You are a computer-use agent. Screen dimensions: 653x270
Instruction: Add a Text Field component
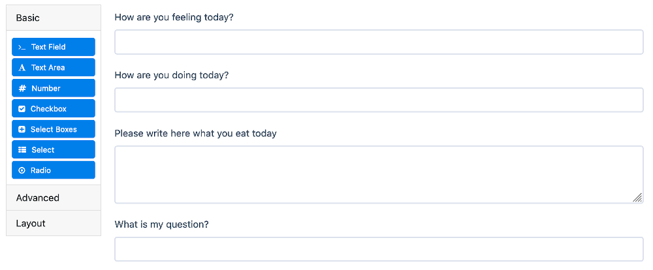click(x=54, y=47)
